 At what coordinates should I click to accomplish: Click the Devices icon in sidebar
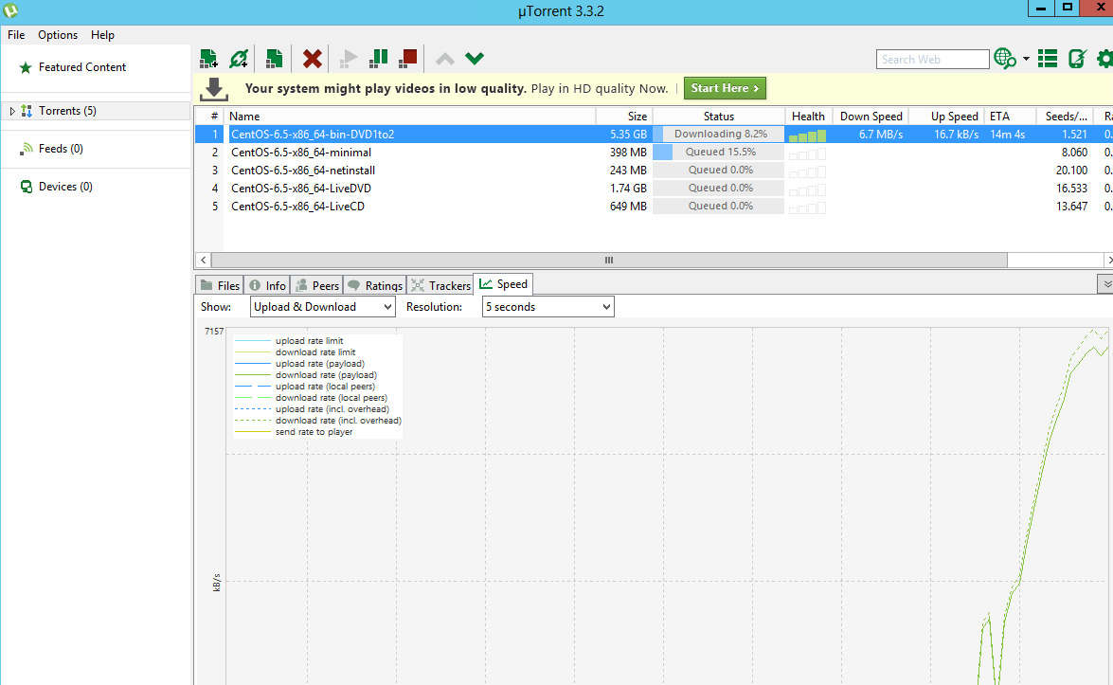(27, 187)
